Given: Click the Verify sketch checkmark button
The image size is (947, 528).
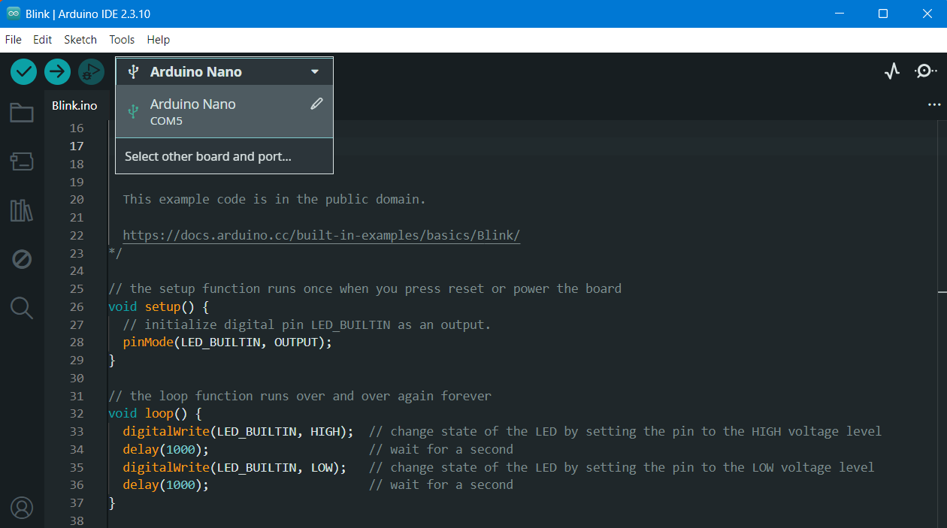Looking at the screenshot, I should click(x=24, y=71).
